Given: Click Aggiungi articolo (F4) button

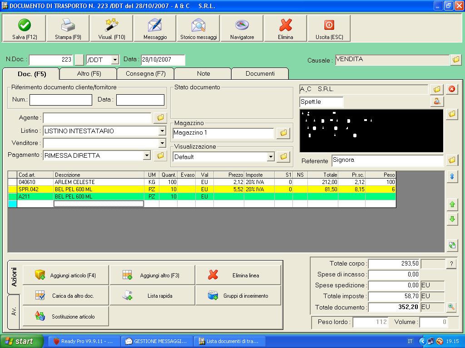Looking at the screenshot, I should tap(65, 275).
